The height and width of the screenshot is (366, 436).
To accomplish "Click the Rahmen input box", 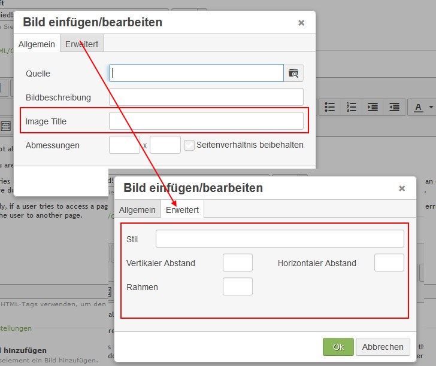I will point(237,286).
